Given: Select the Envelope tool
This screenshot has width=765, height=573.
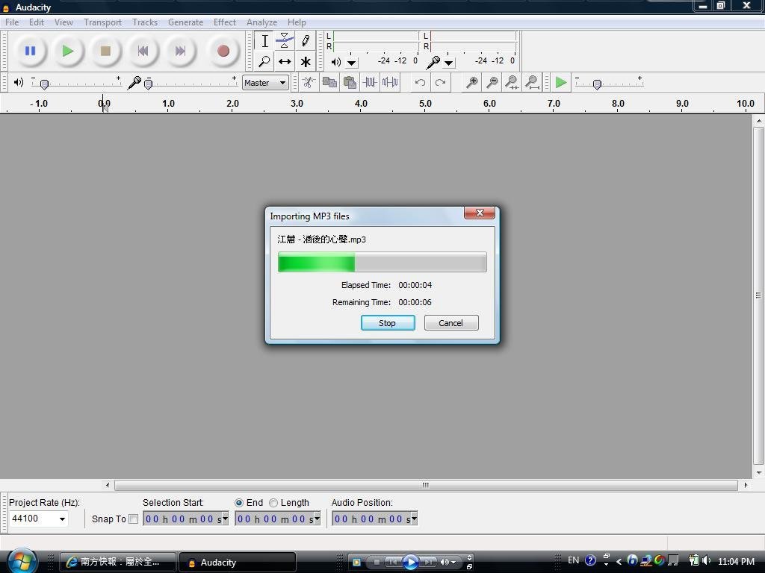Looking at the screenshot, I should [285, 41].
